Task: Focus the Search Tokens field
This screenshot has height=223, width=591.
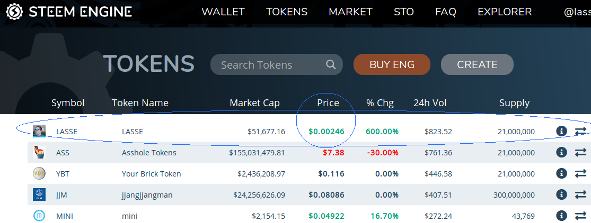Action: point(276,64)
